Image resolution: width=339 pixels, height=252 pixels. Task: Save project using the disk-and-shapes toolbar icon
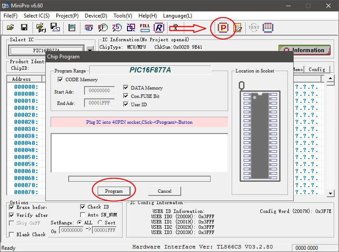pyautogui.click(x=55, y=27)
